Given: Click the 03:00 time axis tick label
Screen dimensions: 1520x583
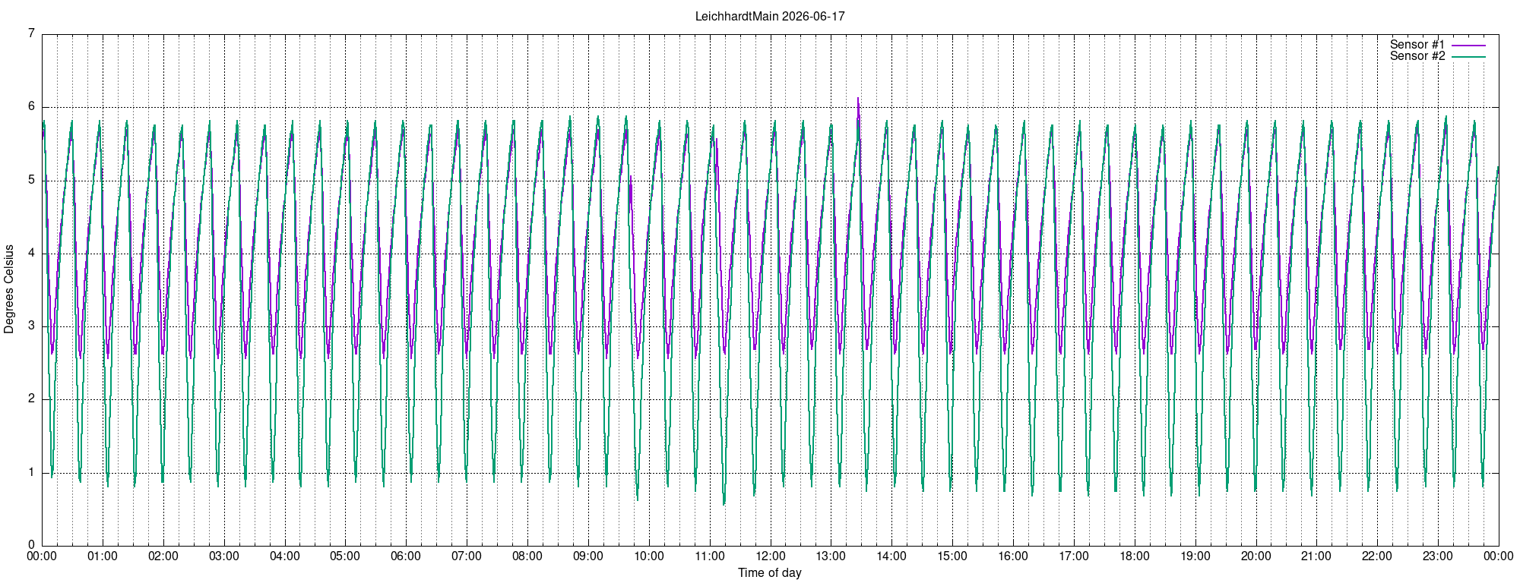Looking at the screenshot, I should click(x=224, y=556).
